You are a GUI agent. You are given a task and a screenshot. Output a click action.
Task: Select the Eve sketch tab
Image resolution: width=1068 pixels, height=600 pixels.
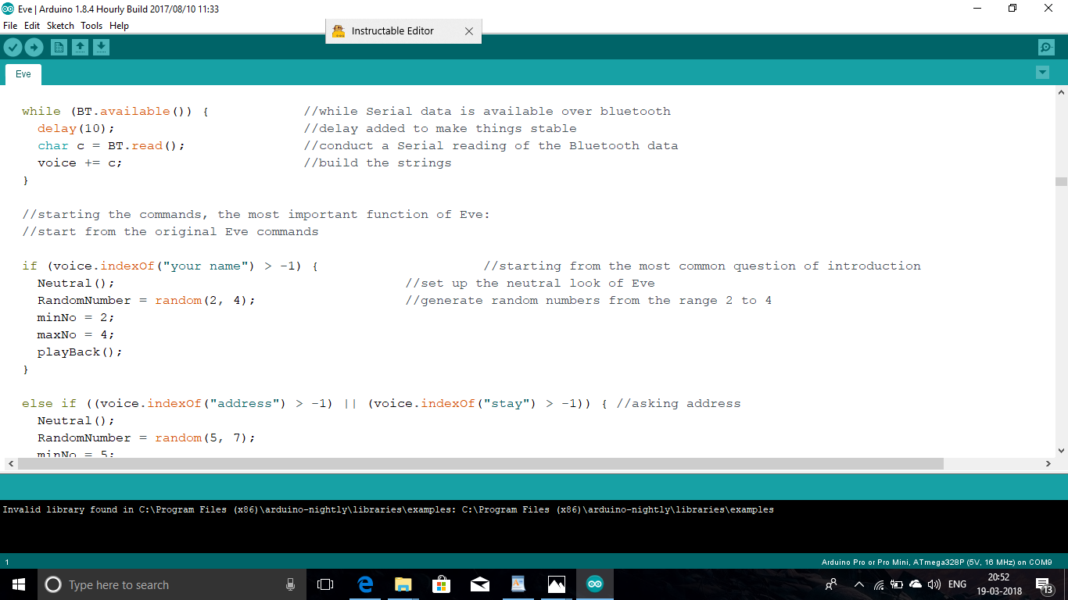tap(23, 73)
